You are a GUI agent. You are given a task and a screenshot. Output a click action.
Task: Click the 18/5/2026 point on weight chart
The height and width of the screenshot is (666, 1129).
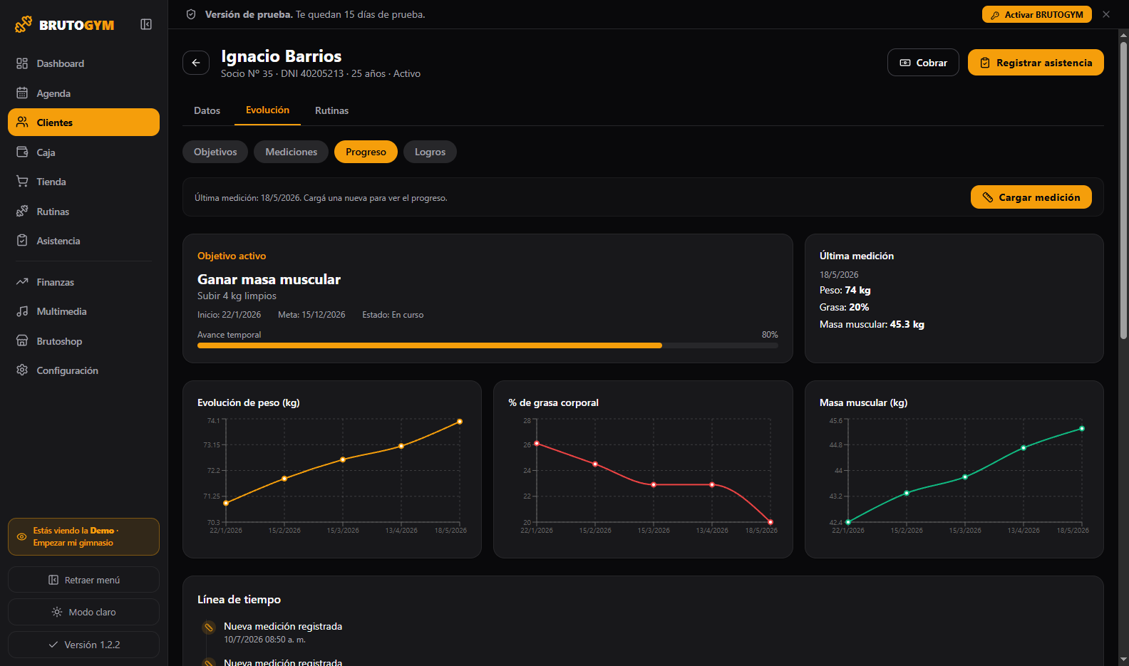460,422
